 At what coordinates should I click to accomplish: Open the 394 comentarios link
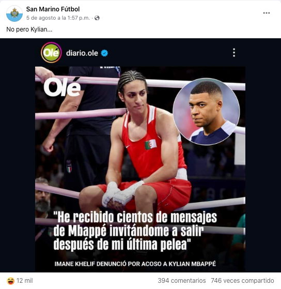182,281
